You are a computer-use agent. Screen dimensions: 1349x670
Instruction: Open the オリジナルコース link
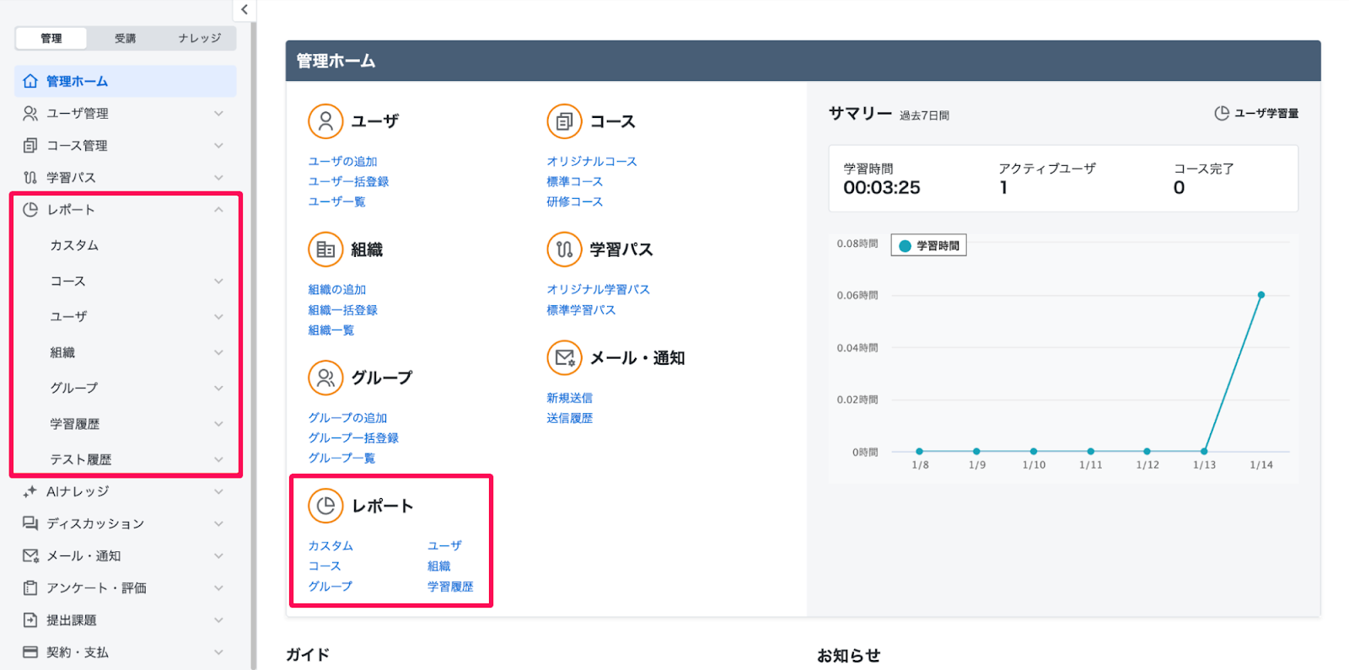[592, 161]
